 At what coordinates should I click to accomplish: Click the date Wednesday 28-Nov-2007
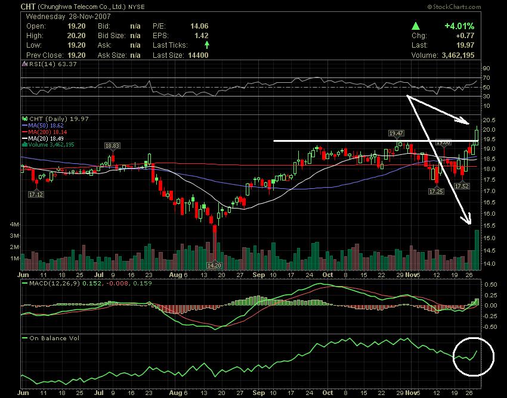click(69, 17)
